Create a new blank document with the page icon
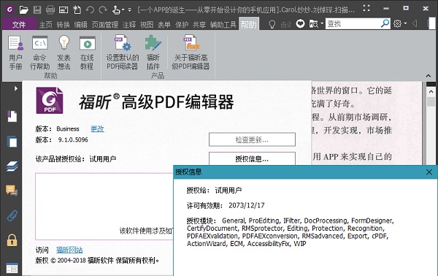The image size is (438, 276). 77,10
